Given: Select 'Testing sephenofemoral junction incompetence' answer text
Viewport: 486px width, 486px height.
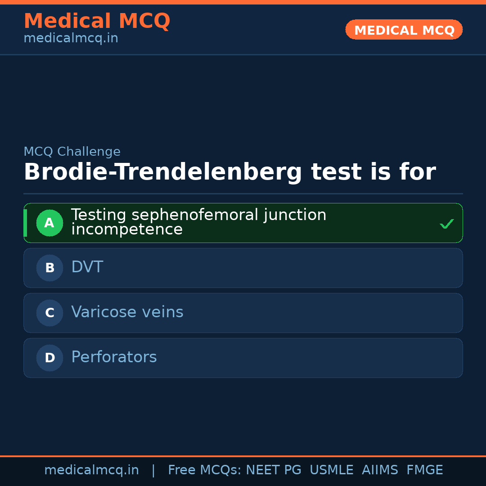Looking at the screenshot, I should [198, 222].
